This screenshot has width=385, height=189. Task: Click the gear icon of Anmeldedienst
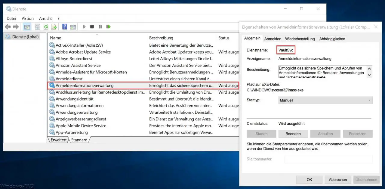point(52,79)
